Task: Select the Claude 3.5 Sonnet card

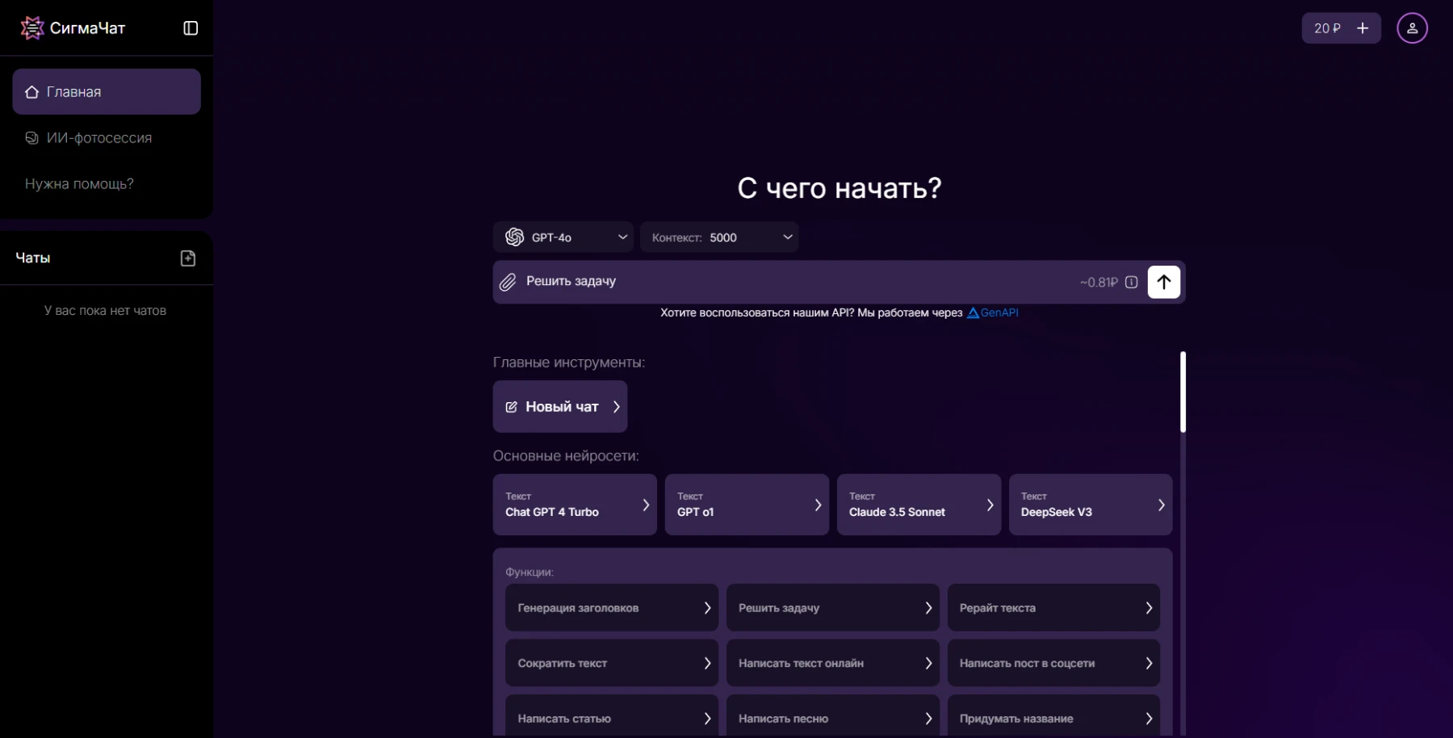Action: tap(919, 505)
